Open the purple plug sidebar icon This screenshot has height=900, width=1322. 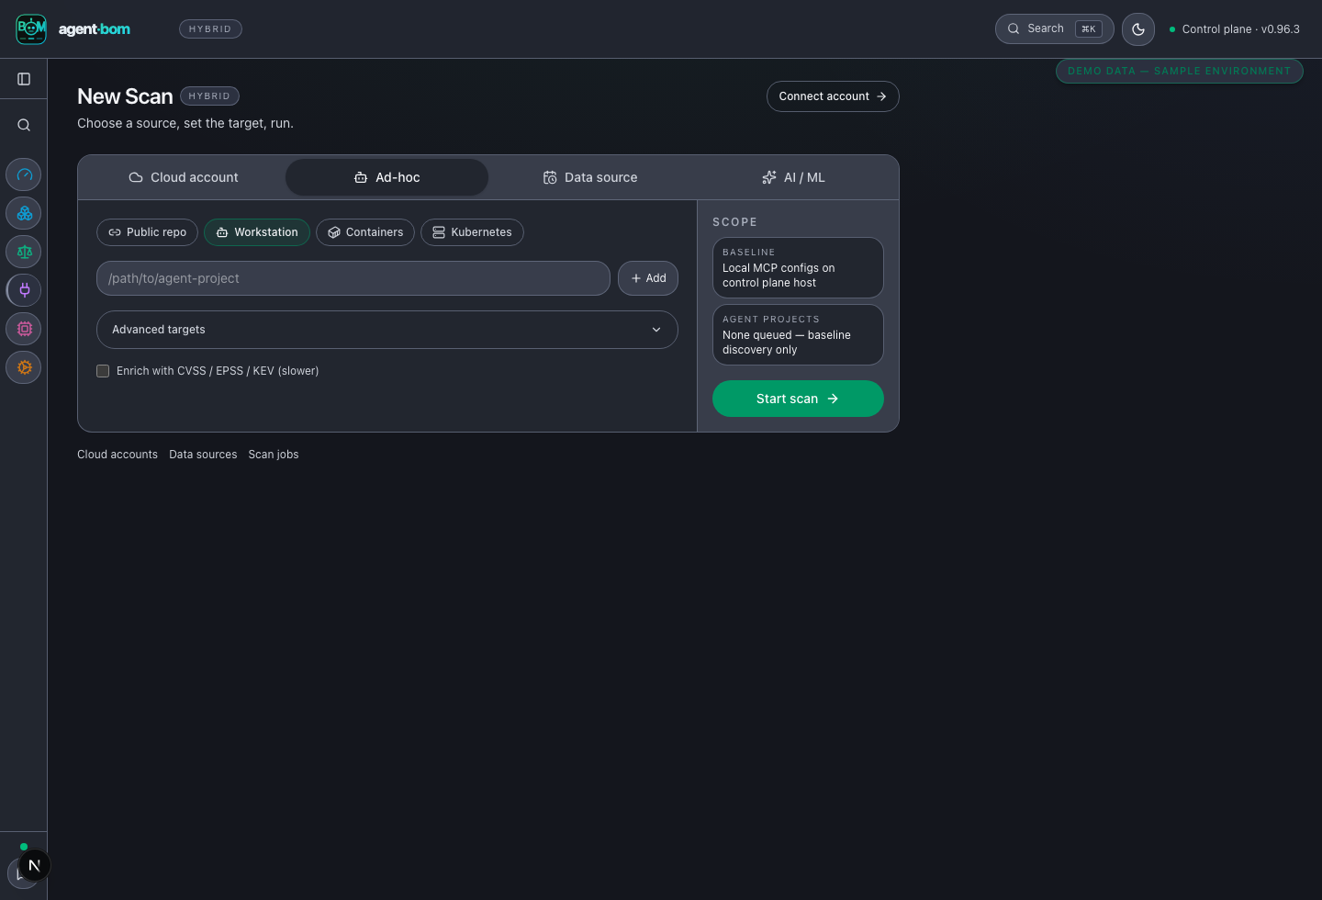(24, 290)
